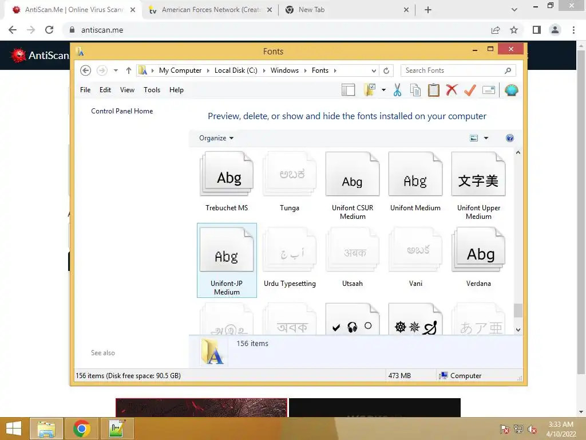Viewport: 586px width, 440px height.
Task: Switch to AntiScan.Me browser tab
Action: coord(74,10)
